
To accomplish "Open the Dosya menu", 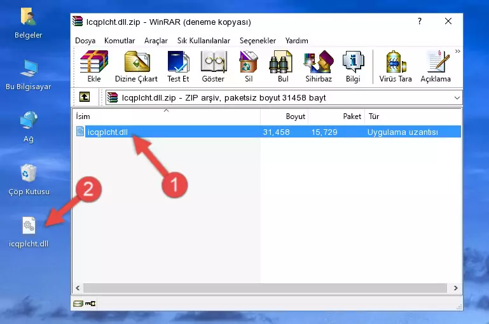I will click(x=85, y=41).
